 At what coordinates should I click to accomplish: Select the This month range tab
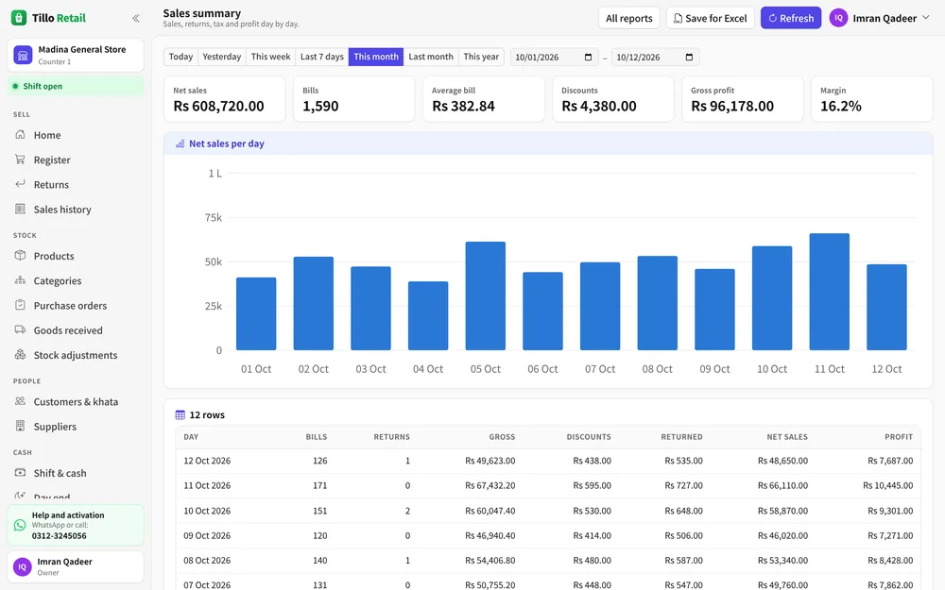tap(376, 57)
